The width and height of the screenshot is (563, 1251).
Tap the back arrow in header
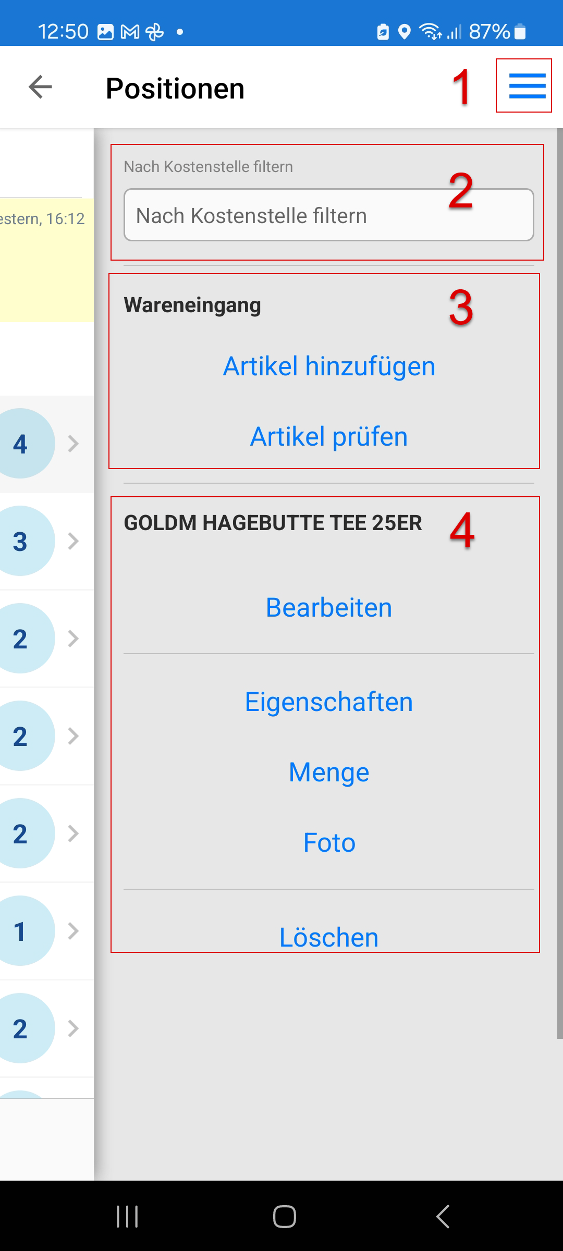(x=40, y=87)
